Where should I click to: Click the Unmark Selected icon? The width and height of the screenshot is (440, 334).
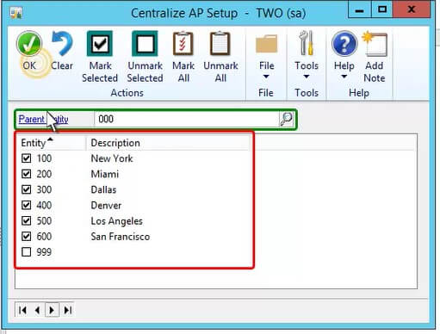coord(145,43)
